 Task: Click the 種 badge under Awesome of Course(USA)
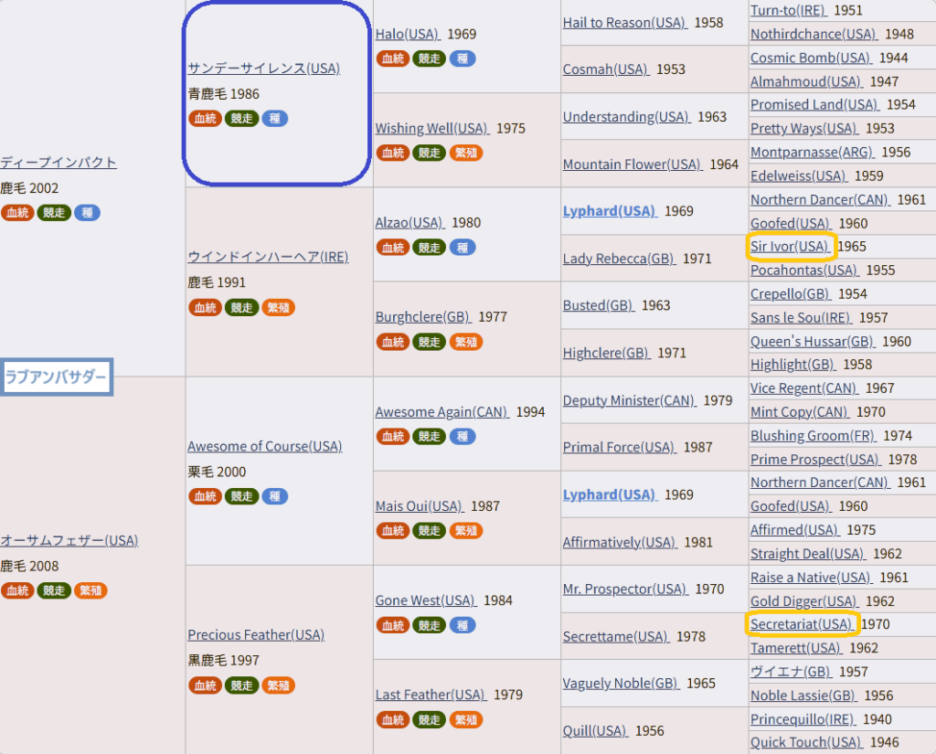click(x=275, y=496)
